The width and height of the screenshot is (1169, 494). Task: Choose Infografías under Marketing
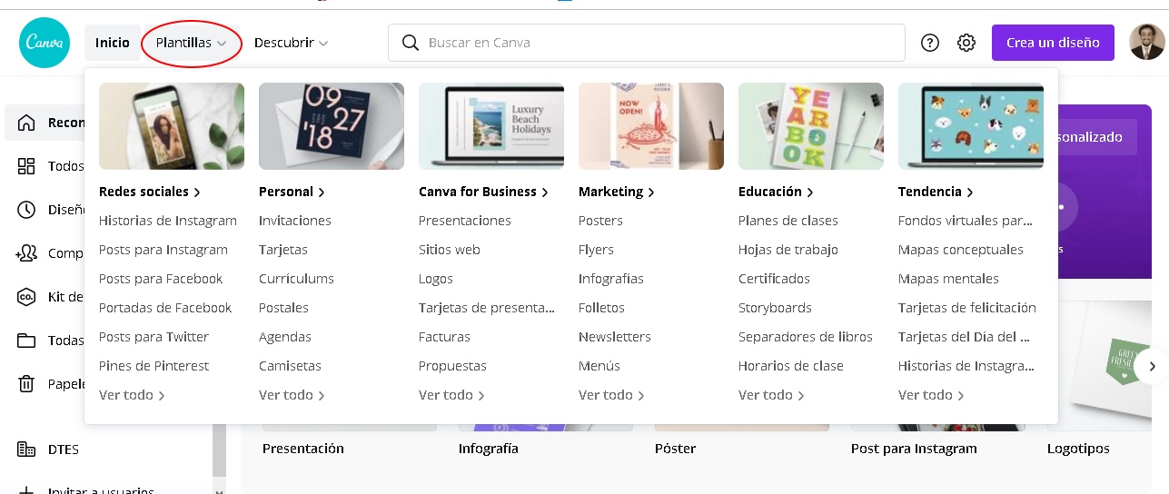610,279
